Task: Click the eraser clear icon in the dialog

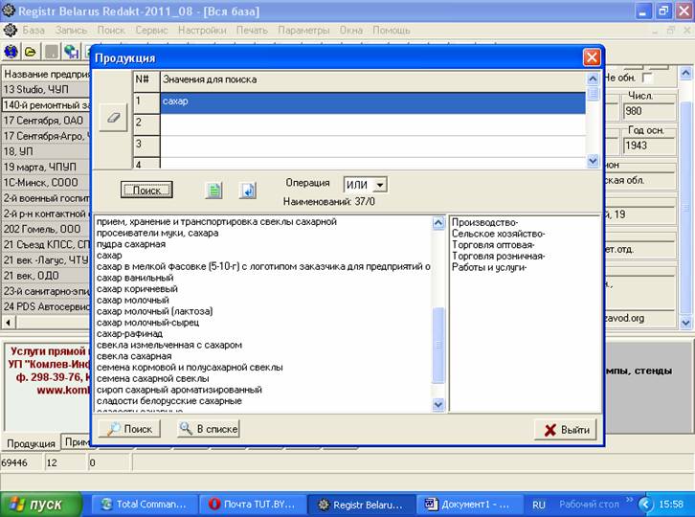Action: click(113, 116)
